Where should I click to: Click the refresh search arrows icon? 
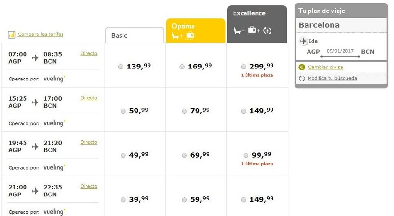302,79
